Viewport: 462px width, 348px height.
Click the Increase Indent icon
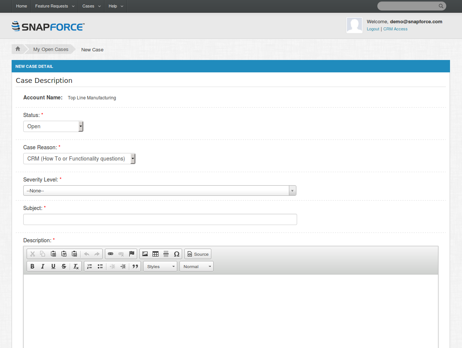[123, 267]
